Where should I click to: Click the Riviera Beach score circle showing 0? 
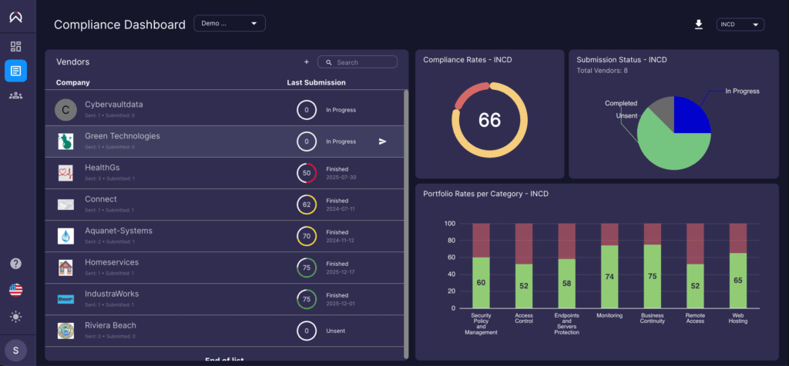point(307,331)
